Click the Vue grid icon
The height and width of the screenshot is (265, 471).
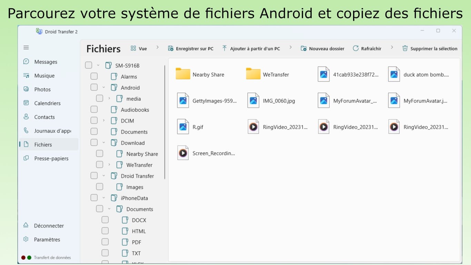(x=133, y=49)
